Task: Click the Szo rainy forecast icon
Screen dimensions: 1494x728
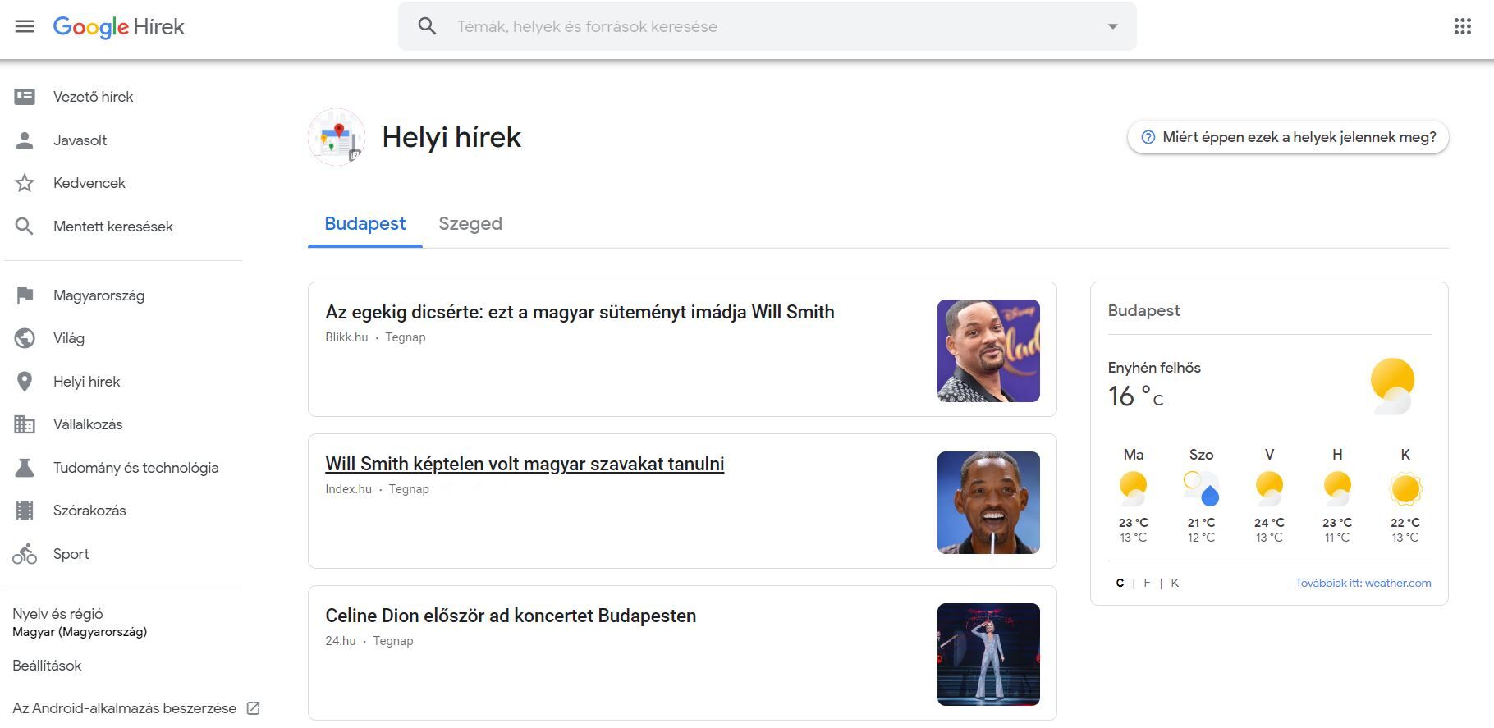Action: (x=1201, y=488)
